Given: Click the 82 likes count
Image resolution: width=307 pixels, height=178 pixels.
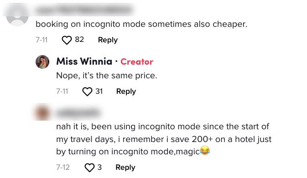Looking at the screenshot, I should point(79,40).
